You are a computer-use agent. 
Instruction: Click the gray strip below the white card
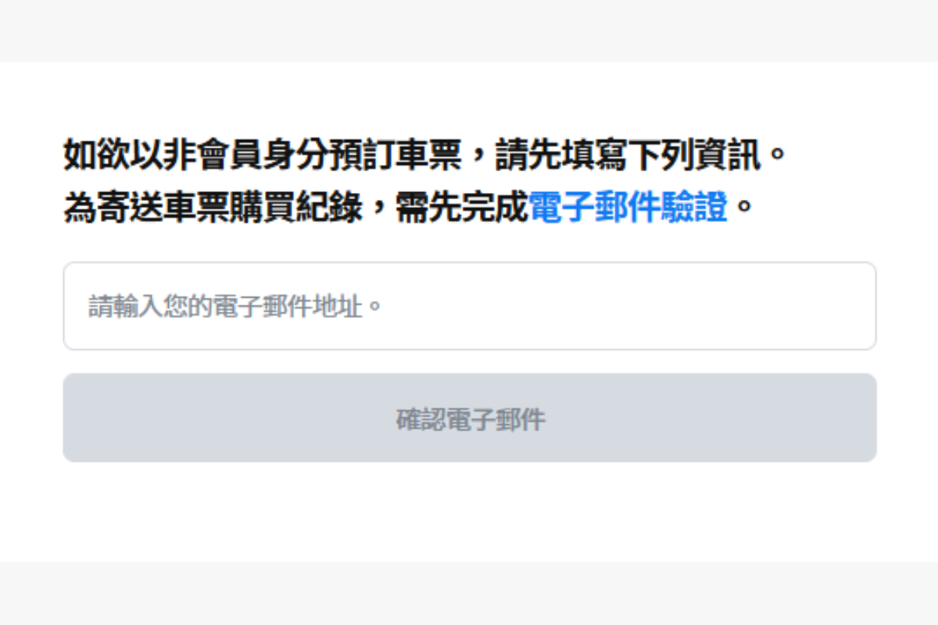pyautogui.click(x=469, y=593)
